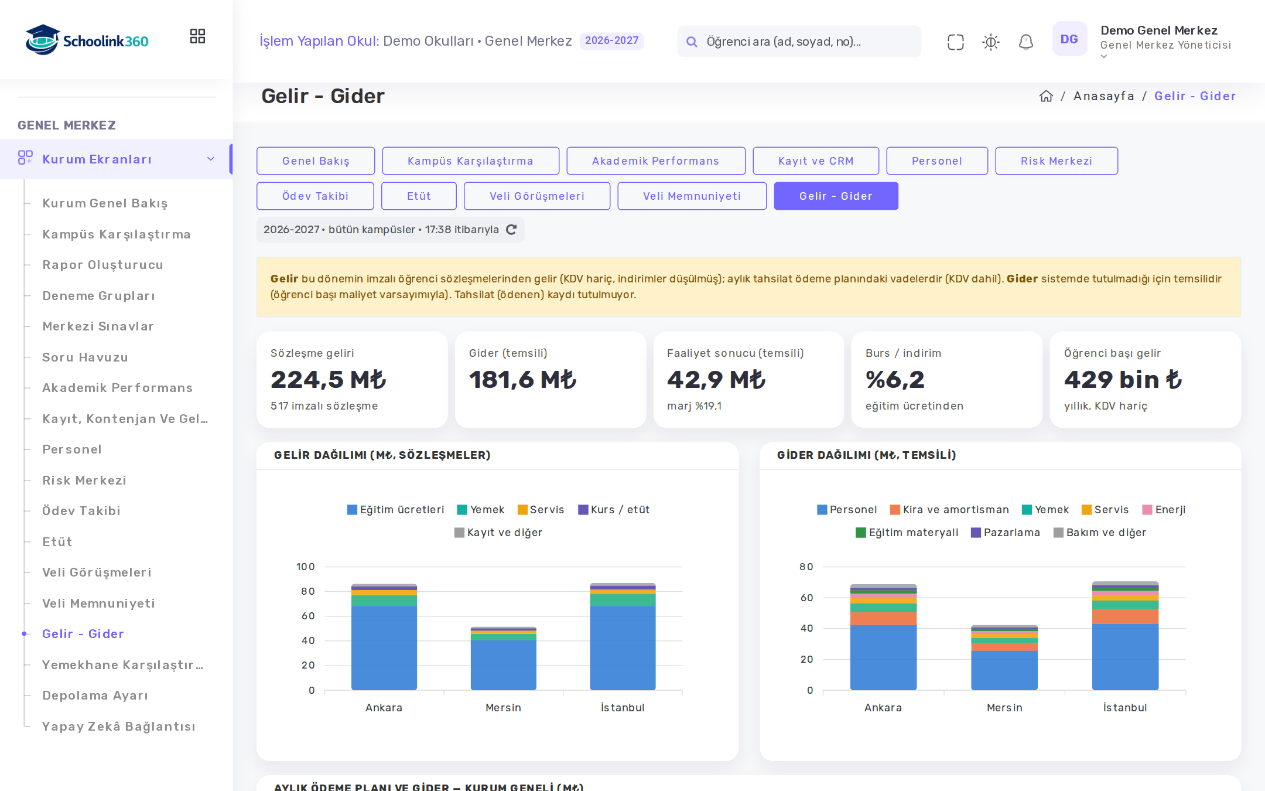Select the Etüt tab
1265x791 pixels.
point(419,196)
